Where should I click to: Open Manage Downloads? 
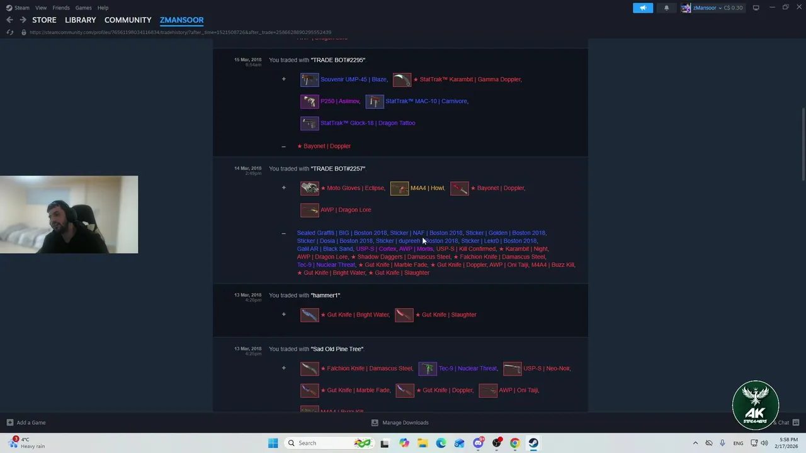pos(400,423)
